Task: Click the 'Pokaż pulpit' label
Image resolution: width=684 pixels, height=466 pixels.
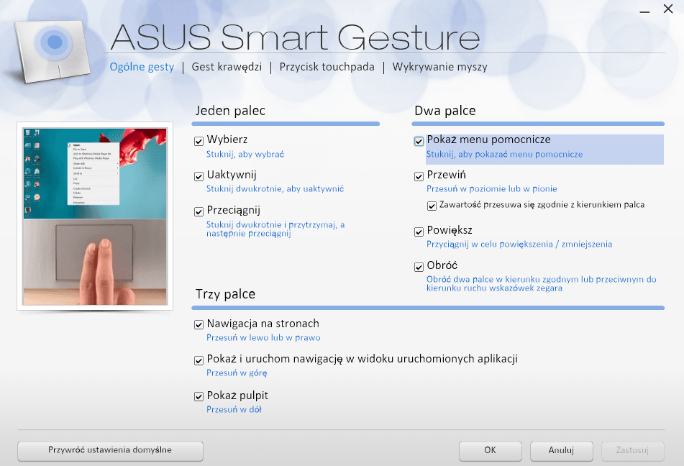Action: click(x=237, y=396)
